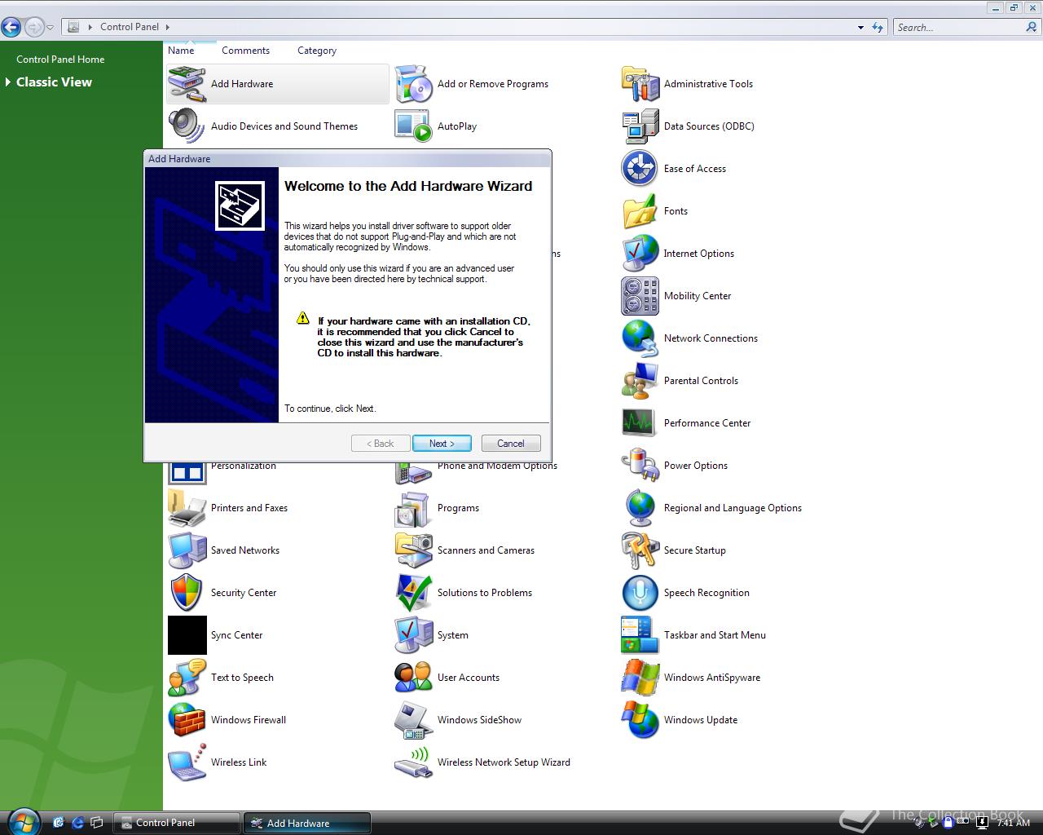This screenshot has height=835, width=1043.
Task: Open the Scanners and Cameras icon
Action: 413,550
